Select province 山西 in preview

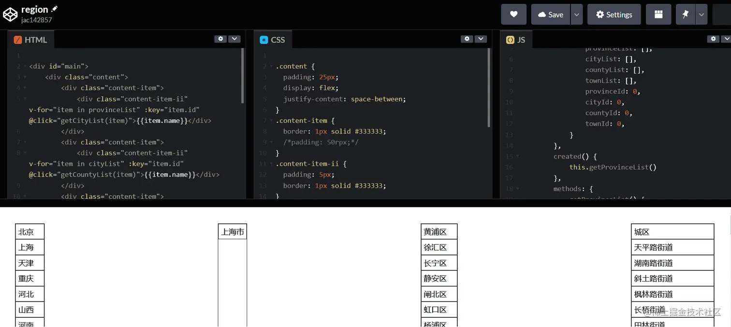tap(29, 310)
